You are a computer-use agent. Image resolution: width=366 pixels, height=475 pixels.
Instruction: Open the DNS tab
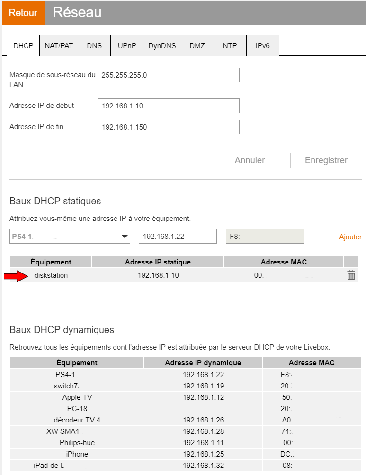coord(94,46)
